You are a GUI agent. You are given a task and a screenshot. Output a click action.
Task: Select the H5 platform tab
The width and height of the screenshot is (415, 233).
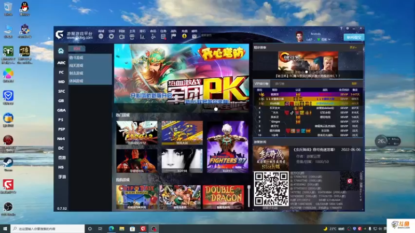click(61, 167)
